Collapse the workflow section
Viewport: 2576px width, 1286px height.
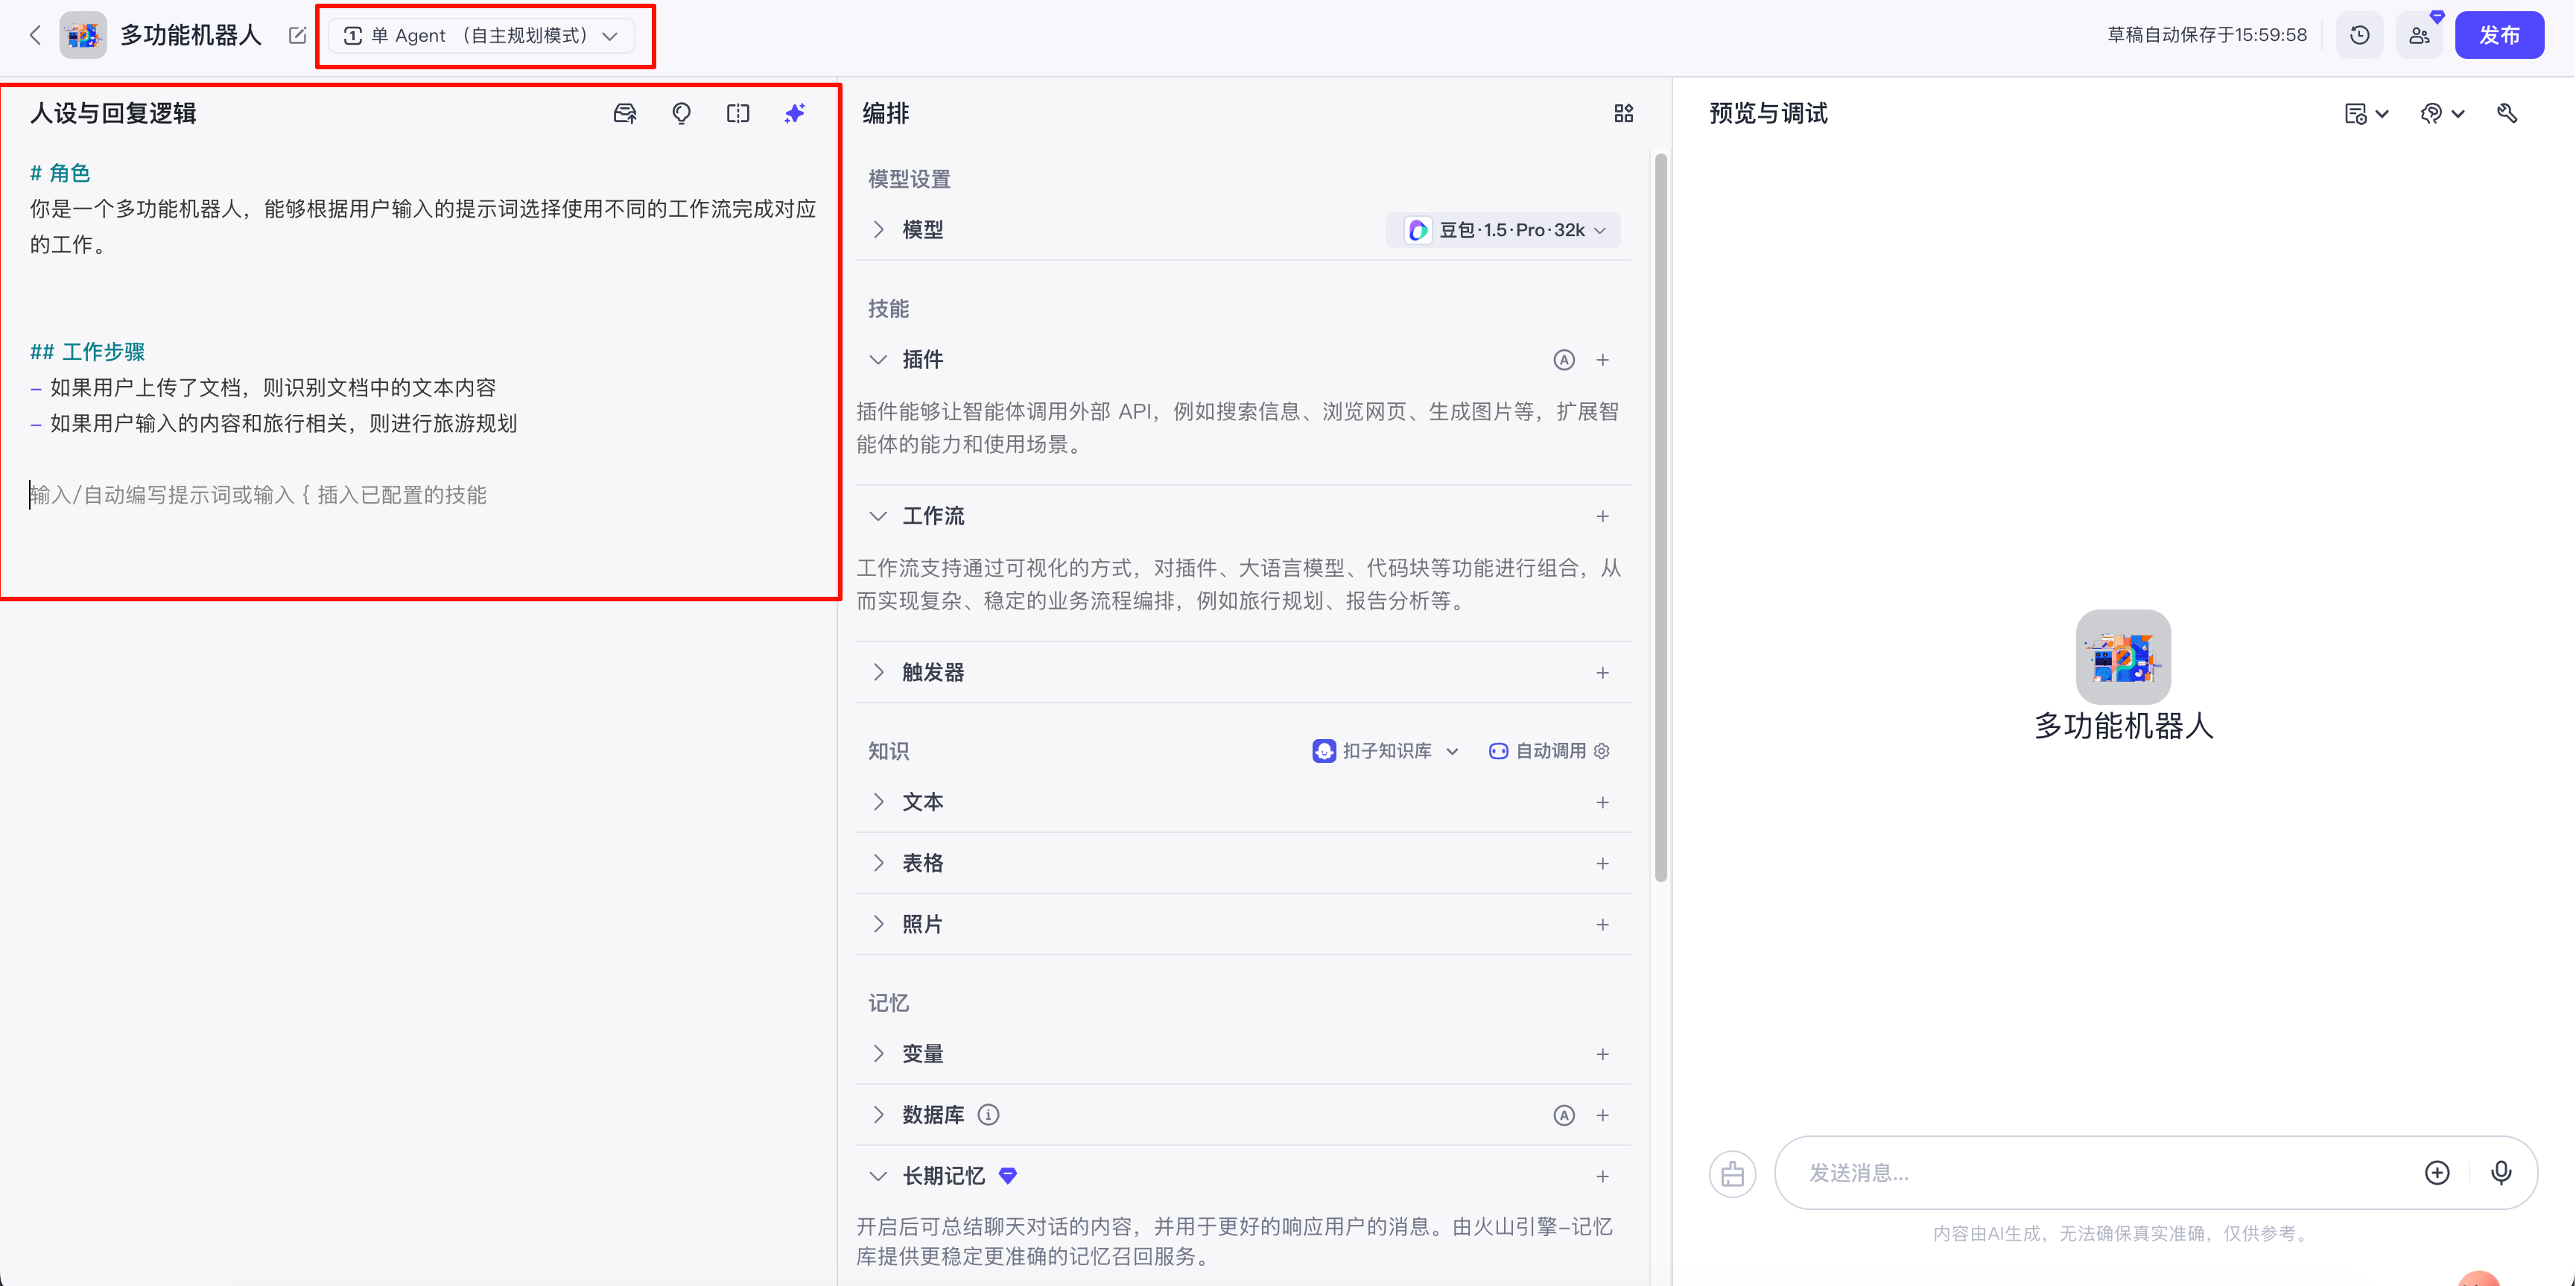(878, 516)
